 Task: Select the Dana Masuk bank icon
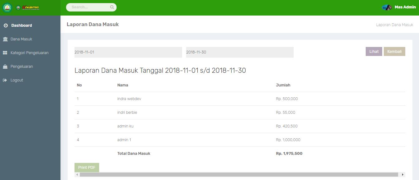tap(5, 39)
